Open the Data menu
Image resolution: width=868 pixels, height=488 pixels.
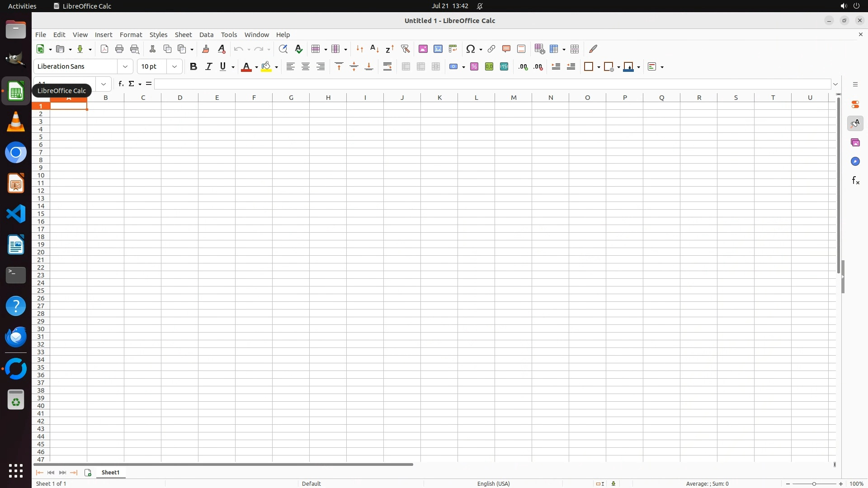206,35
